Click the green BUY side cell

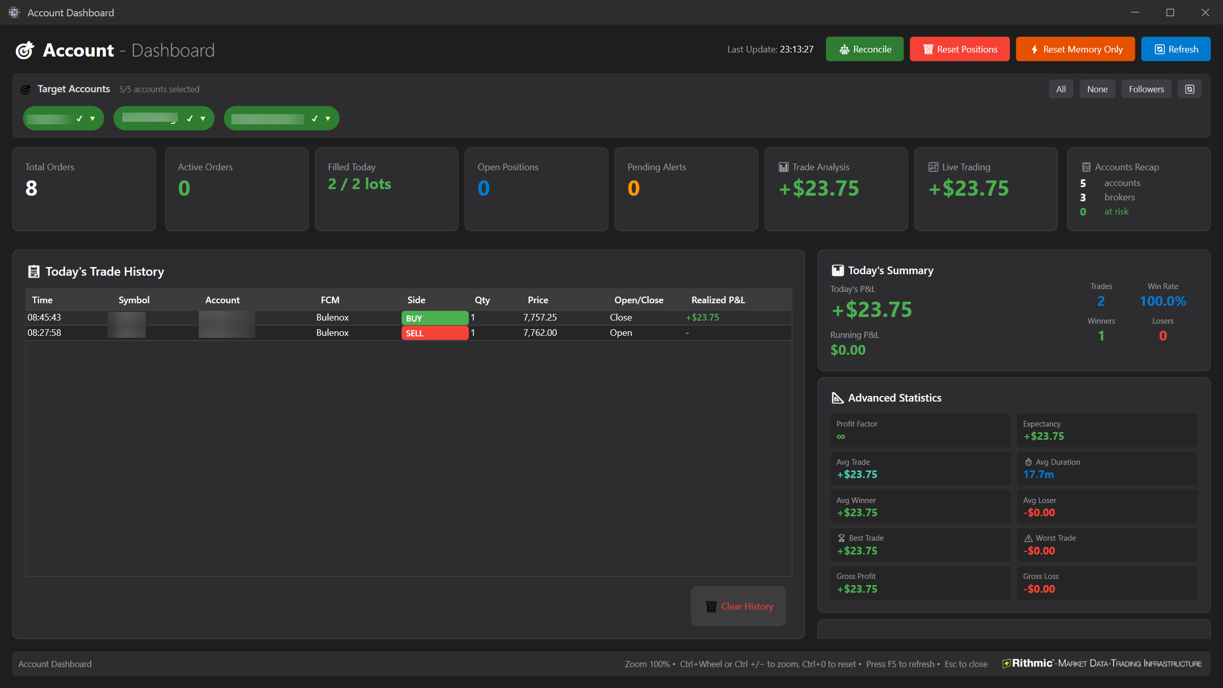[435, 318]
